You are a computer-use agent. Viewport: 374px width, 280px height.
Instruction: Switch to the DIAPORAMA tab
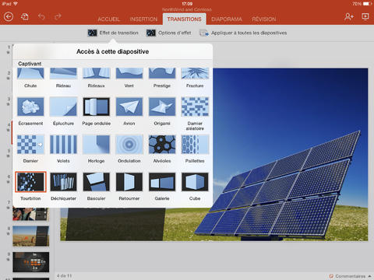click(x=227, y=19)
